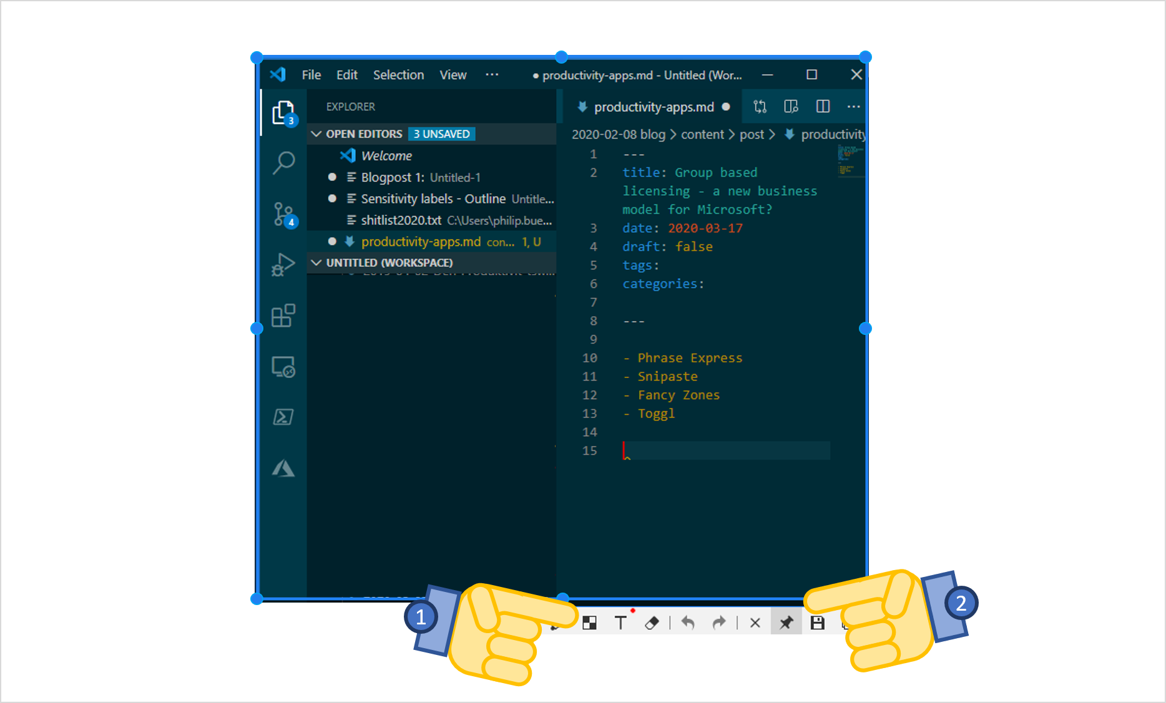Open editor More Actions ellipsis menu
Screen dimensions: 1166x703
click(853, 107)
